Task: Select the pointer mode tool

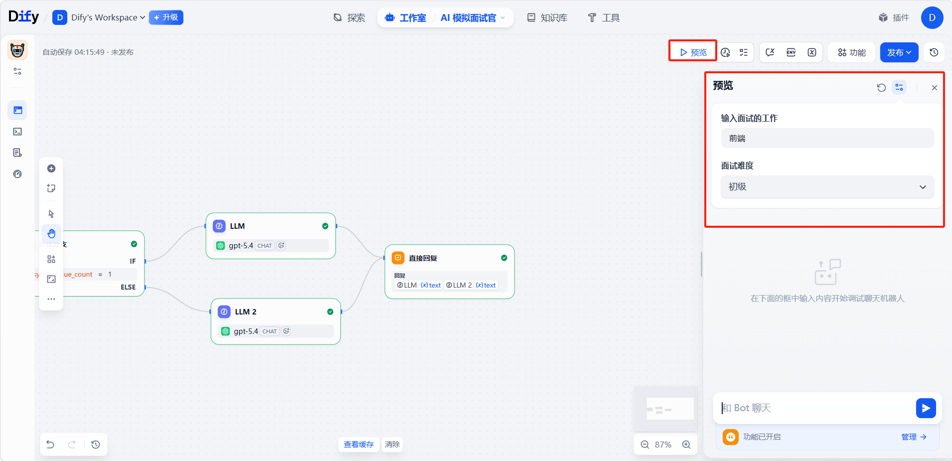Action: 51,214
